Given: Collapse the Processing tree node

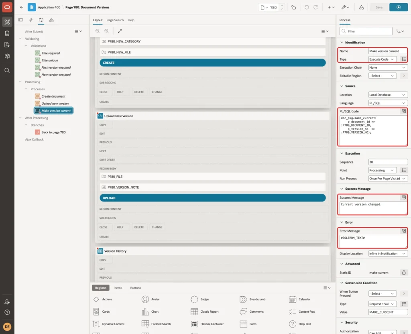Looking at the screenshot, I should coord(20,82).
